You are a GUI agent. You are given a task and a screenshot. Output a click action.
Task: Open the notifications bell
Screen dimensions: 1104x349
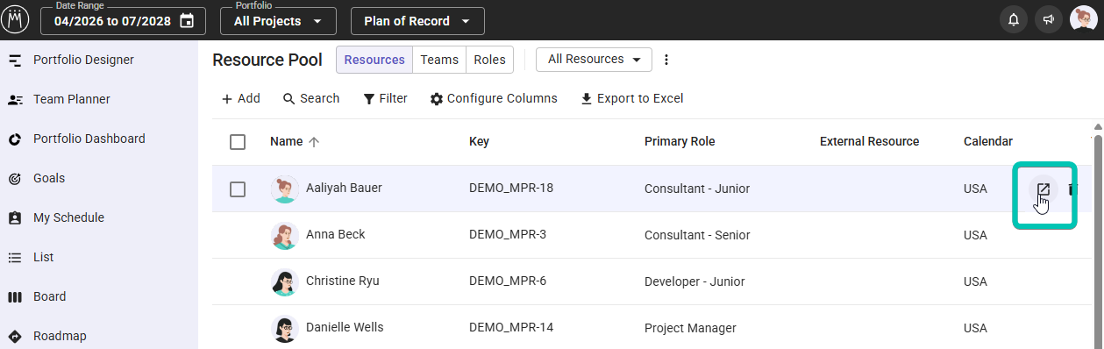click(1014, 20)
